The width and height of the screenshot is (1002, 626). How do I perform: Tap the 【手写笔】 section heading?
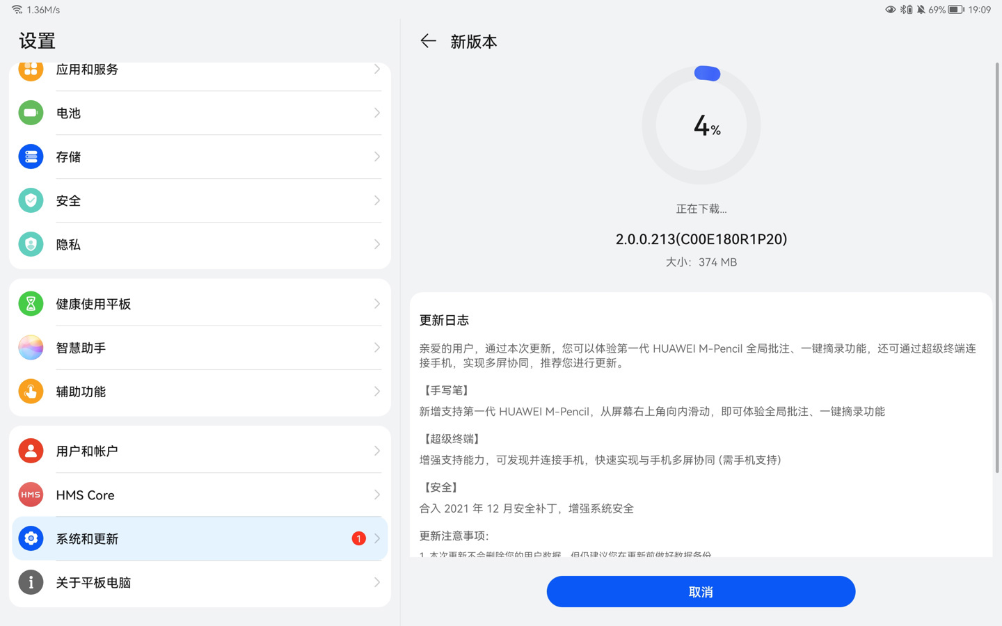447,390
